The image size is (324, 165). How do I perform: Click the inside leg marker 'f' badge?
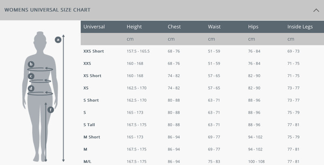click(50, 109)
